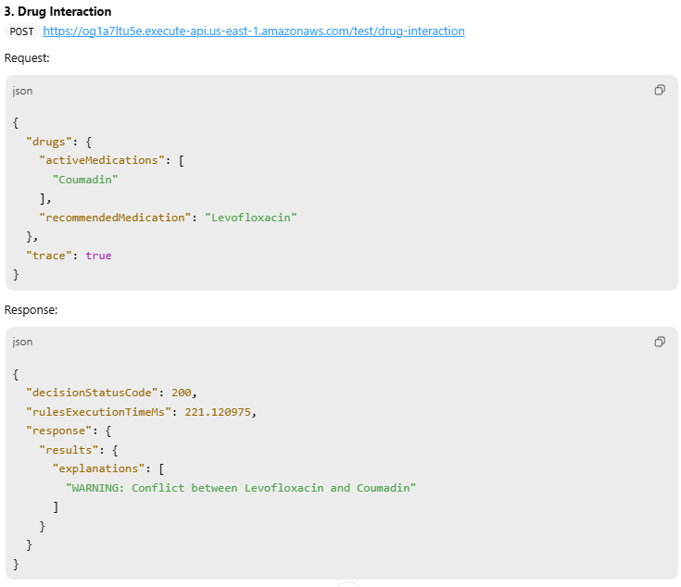681x587 pixels.
Task: Click the POST method badge
Action: coord(21,31)
